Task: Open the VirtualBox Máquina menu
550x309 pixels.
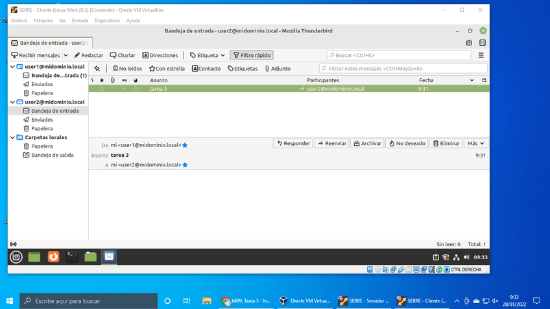Action: [43, 21]
